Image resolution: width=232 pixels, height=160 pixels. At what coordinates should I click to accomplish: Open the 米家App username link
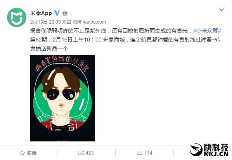click(x=41, y=13)
